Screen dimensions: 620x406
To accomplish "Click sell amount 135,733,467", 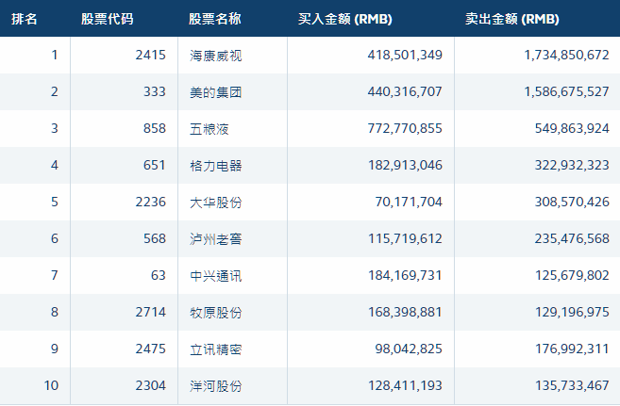I will coord(572,385).
